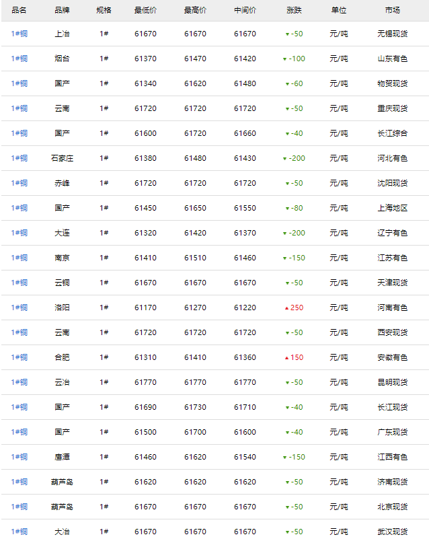Click the 石家庄 brand cell
429x543 pixels.
[x=62, y=158]
